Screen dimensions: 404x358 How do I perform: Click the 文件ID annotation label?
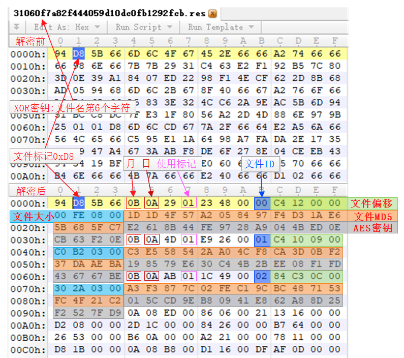point(261,163)
